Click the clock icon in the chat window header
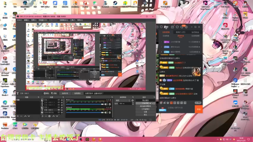This screenshot has height=142, width=253. pyautogui.click(x=157, y=27)
